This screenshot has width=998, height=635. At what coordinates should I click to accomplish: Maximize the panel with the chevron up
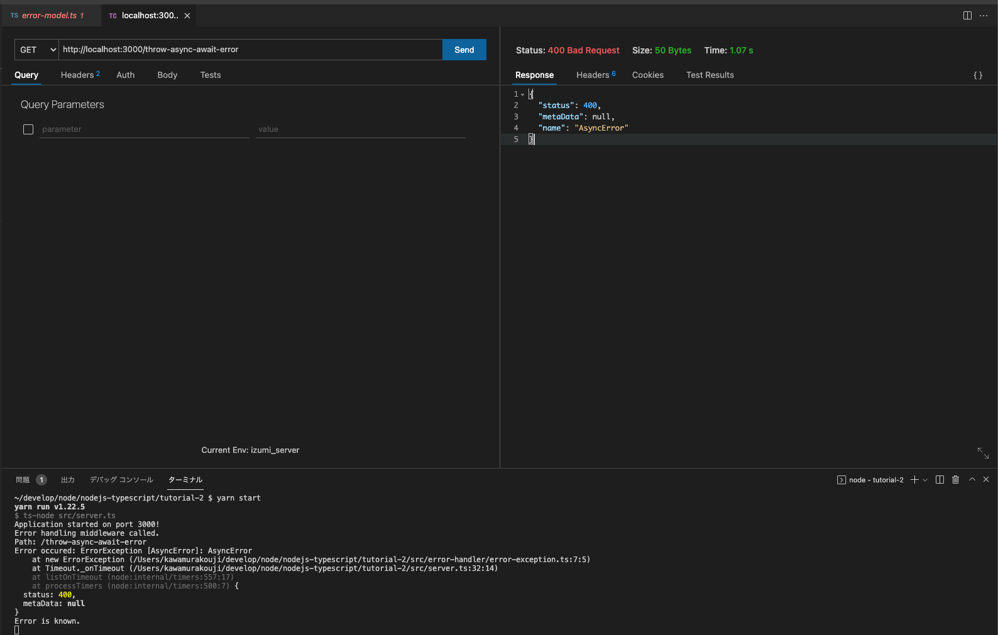click(972, 479)
